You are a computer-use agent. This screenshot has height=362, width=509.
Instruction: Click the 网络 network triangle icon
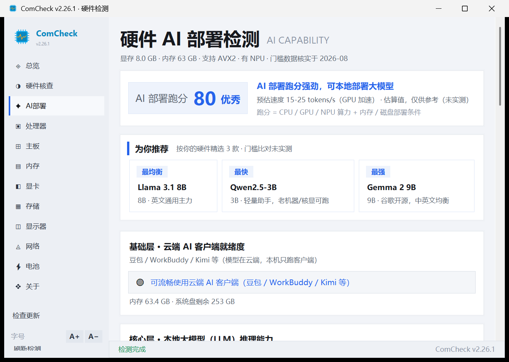click(18, 247)
